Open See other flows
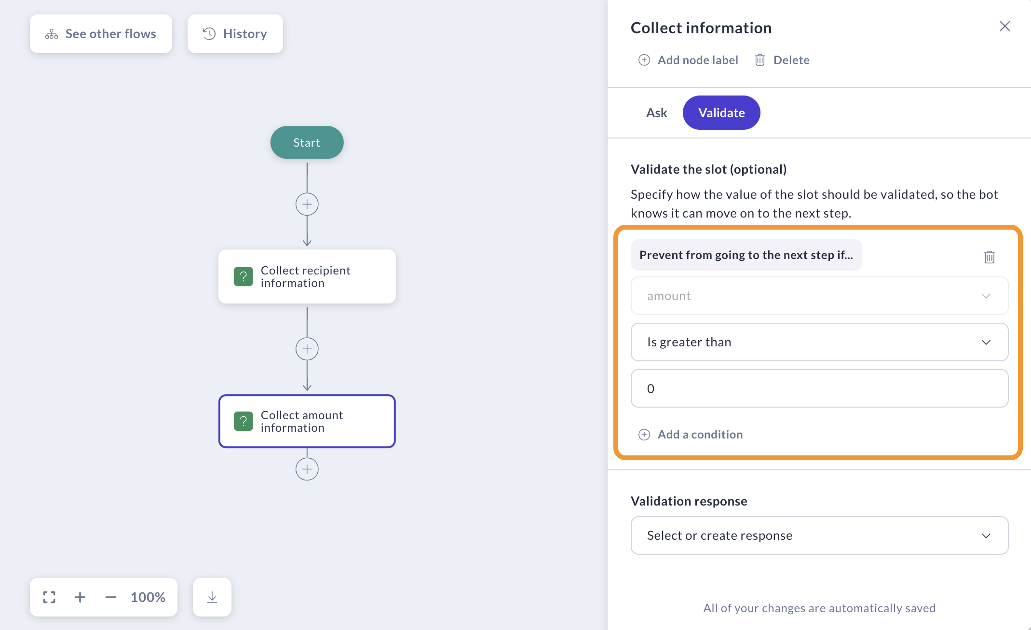This screenshot has height=630, width=1031. tap(101, 34)
